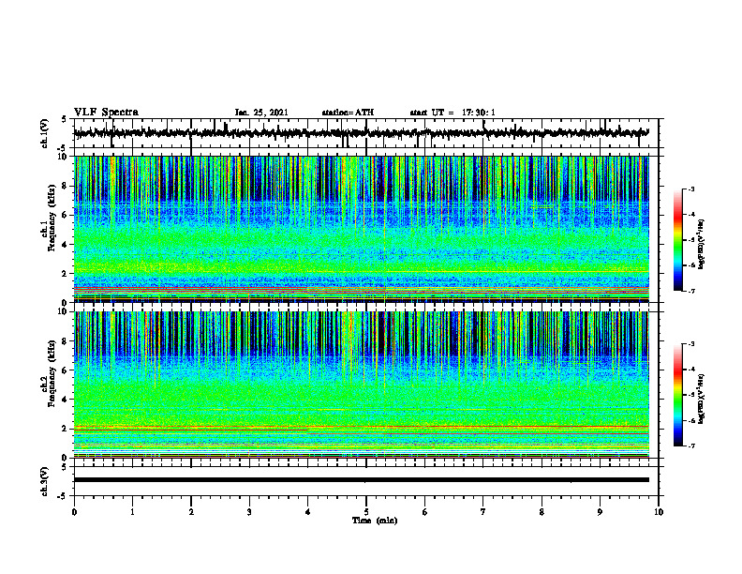Screen dimensions: 742x574
Task: Click the ch.2 spectrogram color scale bar
Action: [677, 395]
